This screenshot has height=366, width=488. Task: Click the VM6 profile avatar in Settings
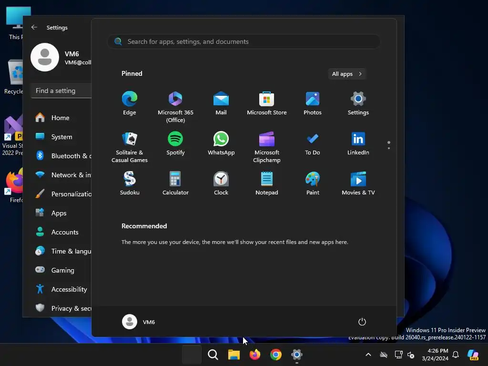pos(45,57)
